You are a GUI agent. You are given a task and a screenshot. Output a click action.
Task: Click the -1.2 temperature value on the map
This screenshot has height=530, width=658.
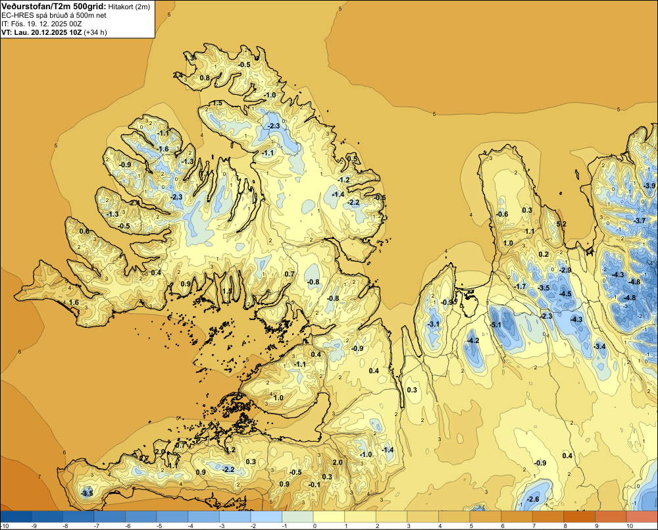coord(343,180)
